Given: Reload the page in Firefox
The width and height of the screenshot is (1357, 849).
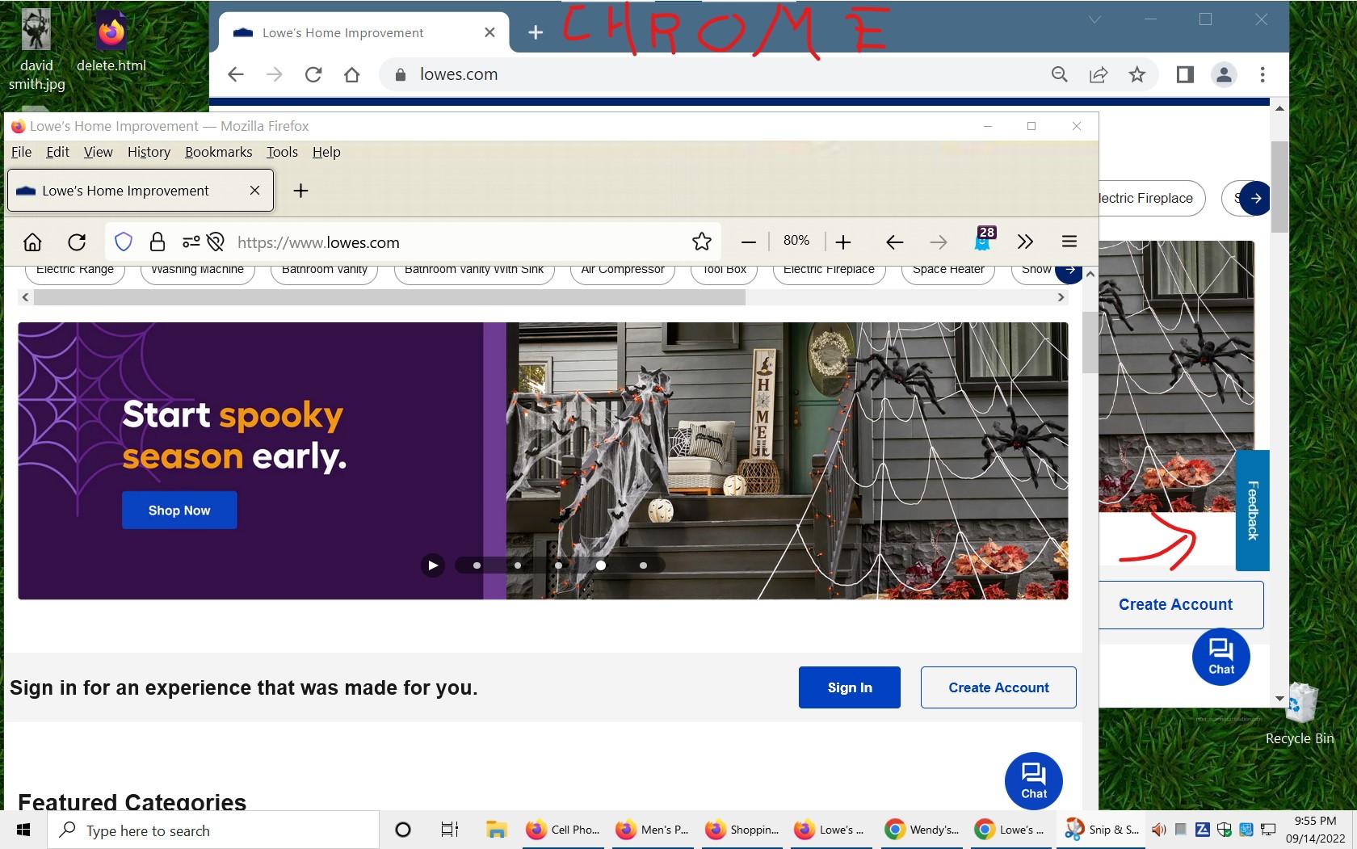Looking at the screenshot, I should (78, 242).
